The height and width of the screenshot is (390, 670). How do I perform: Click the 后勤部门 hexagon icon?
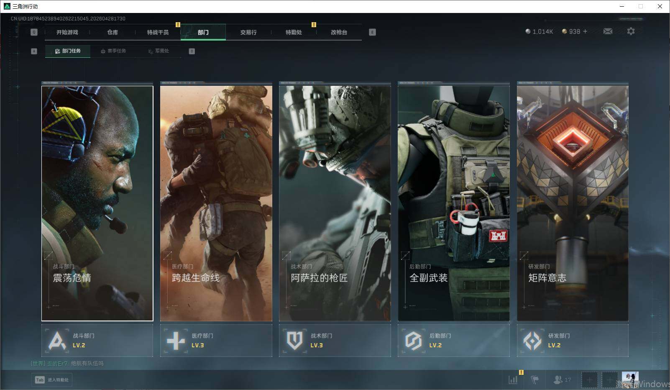click(x=413, y=341)
